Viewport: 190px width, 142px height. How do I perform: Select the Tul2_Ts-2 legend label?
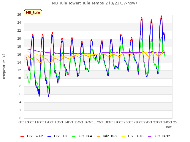click(60, 136)
